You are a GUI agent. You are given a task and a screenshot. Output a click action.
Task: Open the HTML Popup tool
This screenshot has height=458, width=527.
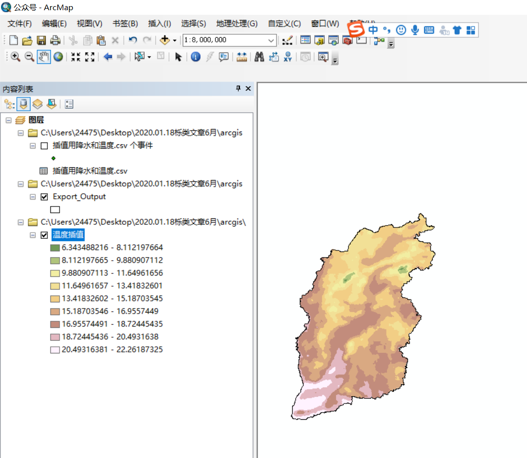pyautogui.click(x=224, y=57)
